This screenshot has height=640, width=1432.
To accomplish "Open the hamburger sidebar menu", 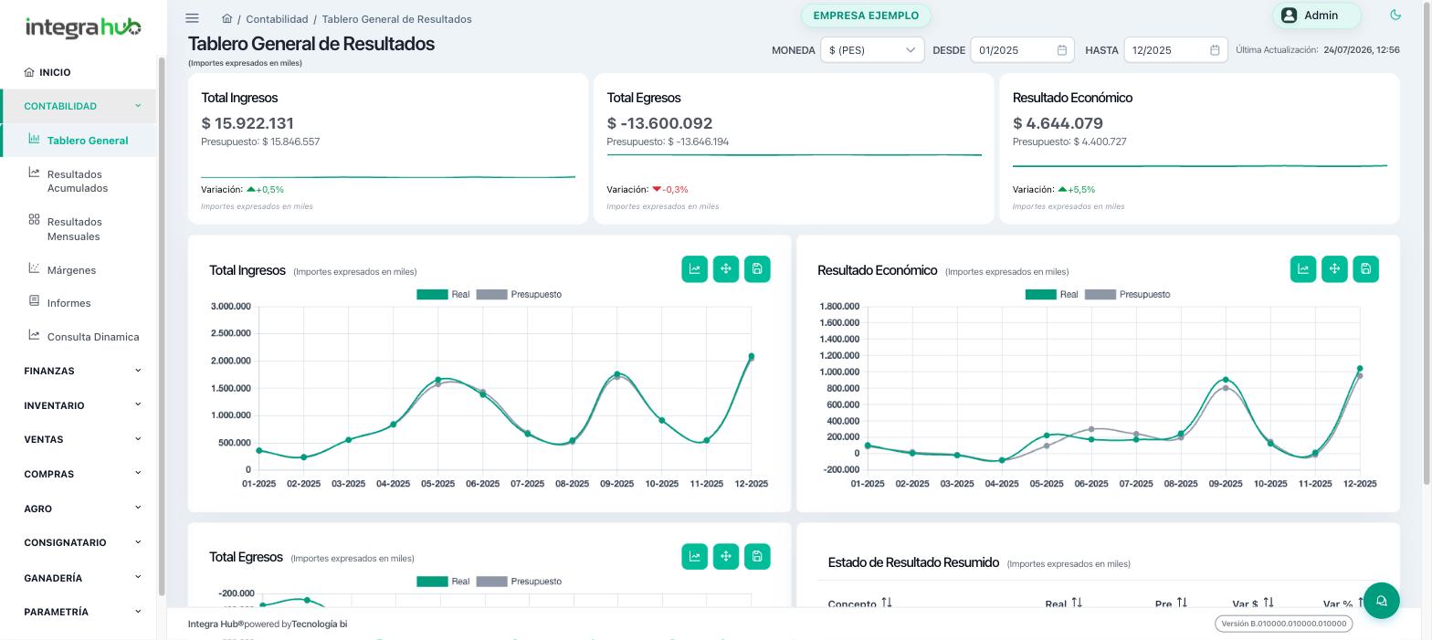I will pos(192,18).
